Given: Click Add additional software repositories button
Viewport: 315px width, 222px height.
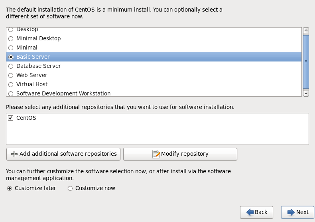Looking at the screenshot, I should 63,154.
